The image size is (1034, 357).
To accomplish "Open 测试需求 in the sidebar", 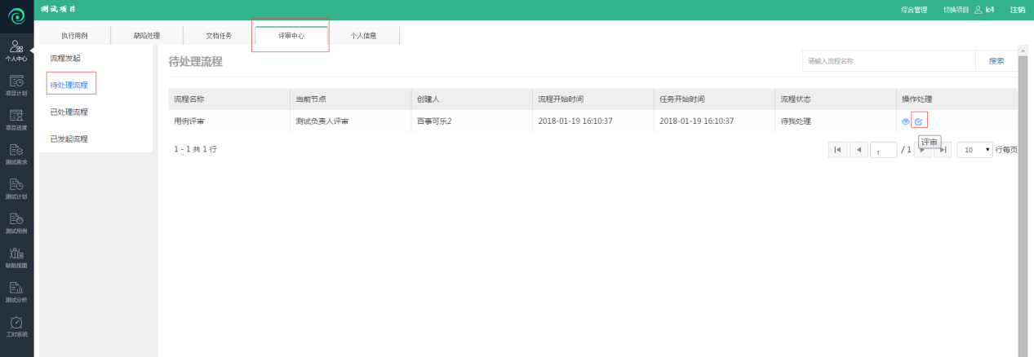I will tap(16, 154).
